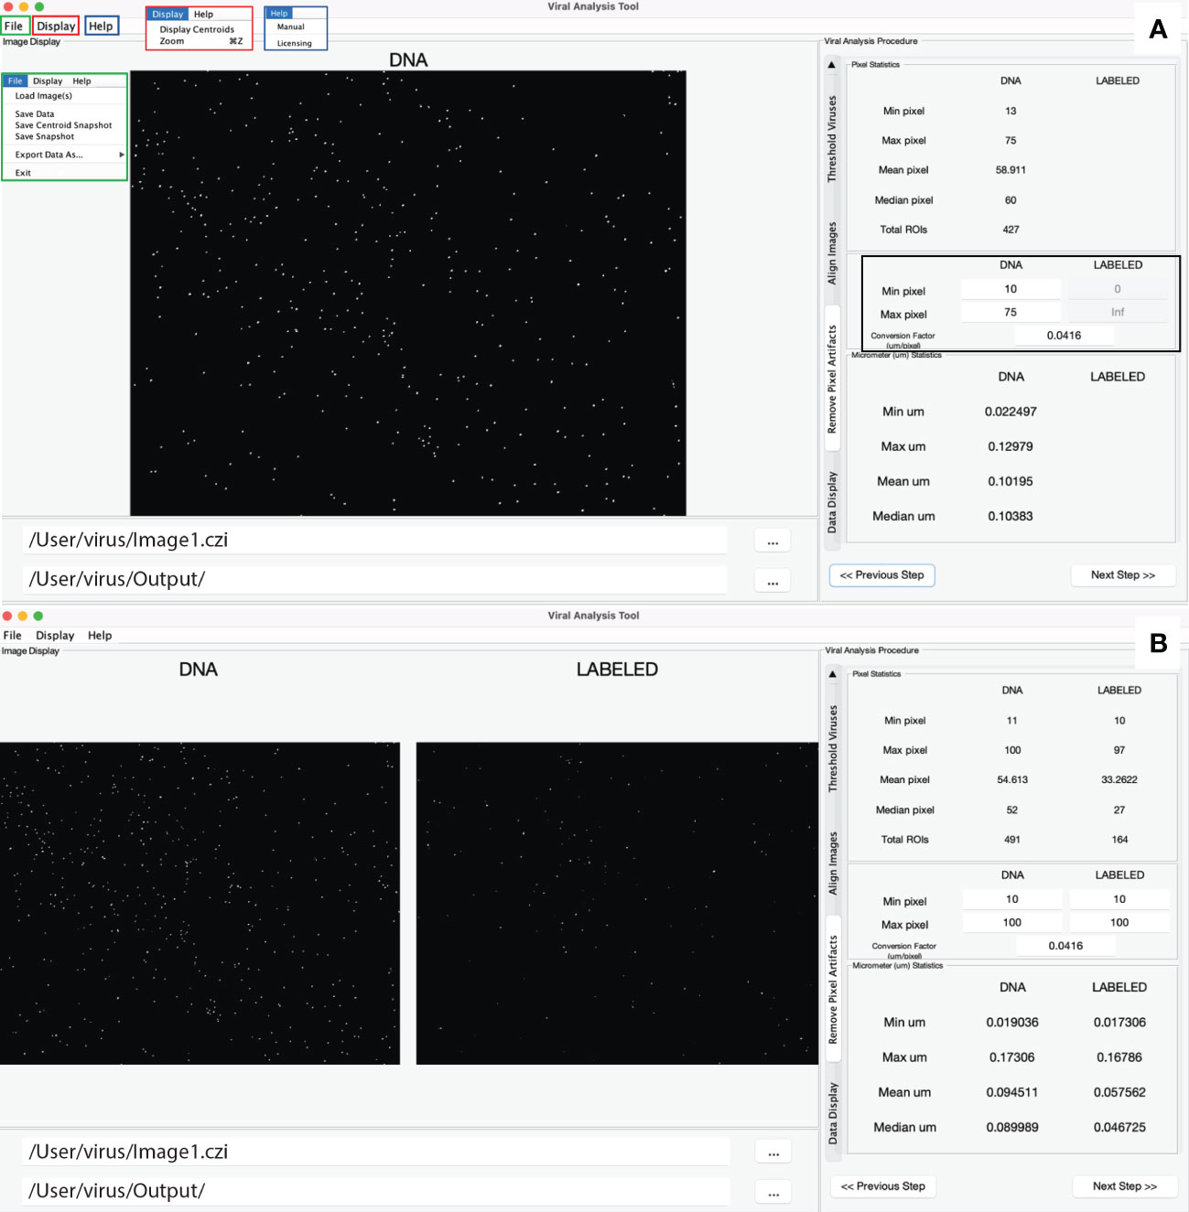The height and width of the screenshot is (1212, 1189).
Task: Select LABELED Total ROIs value 164
Action: click(1119, 839)
